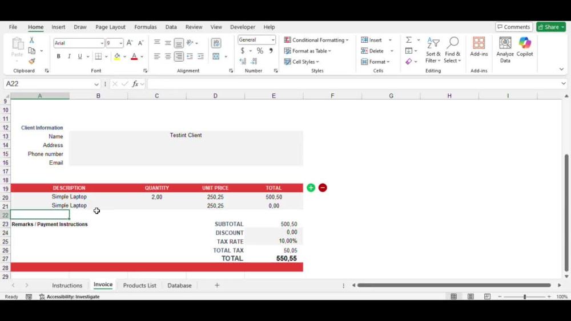Open the Developer ribbon tab

tap(243, 27)
